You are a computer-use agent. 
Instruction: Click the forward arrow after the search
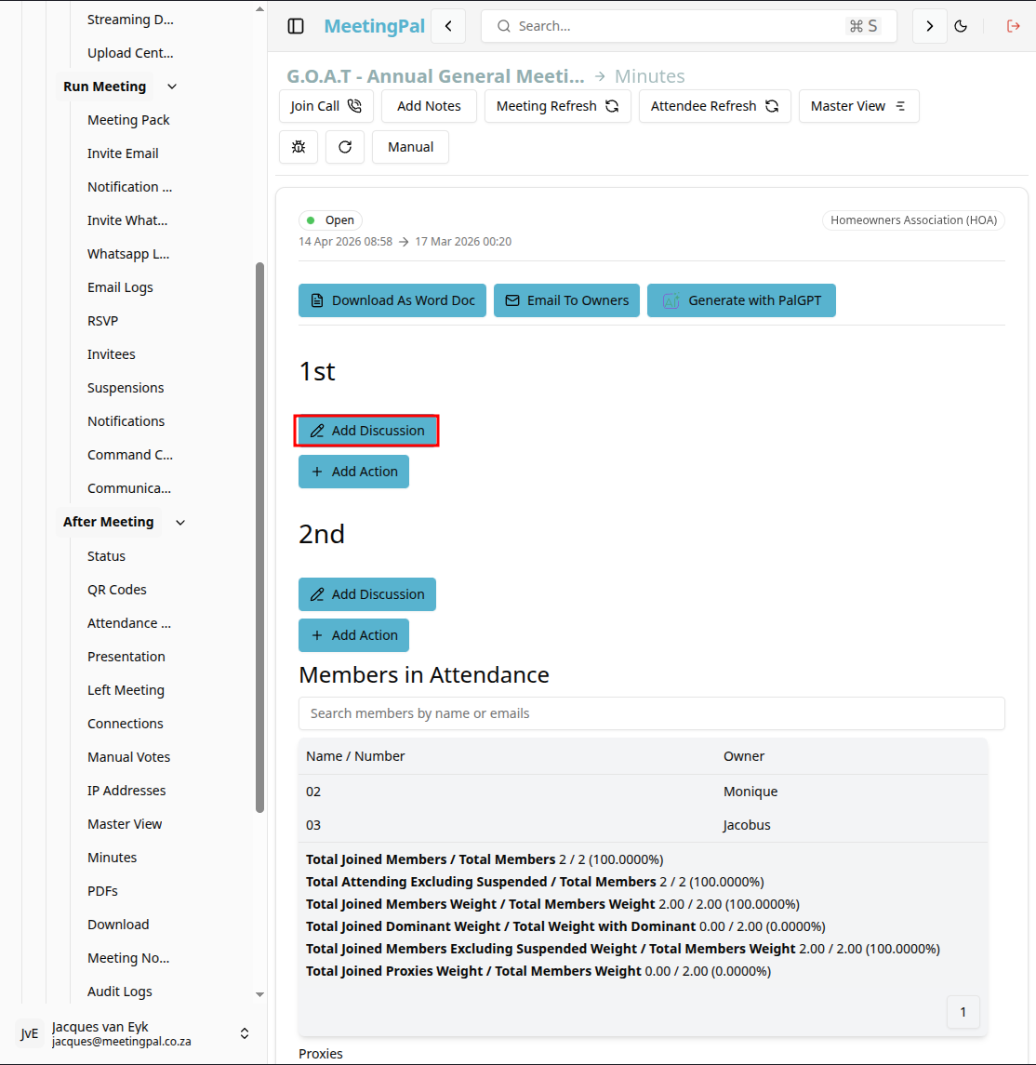point(929,26)
